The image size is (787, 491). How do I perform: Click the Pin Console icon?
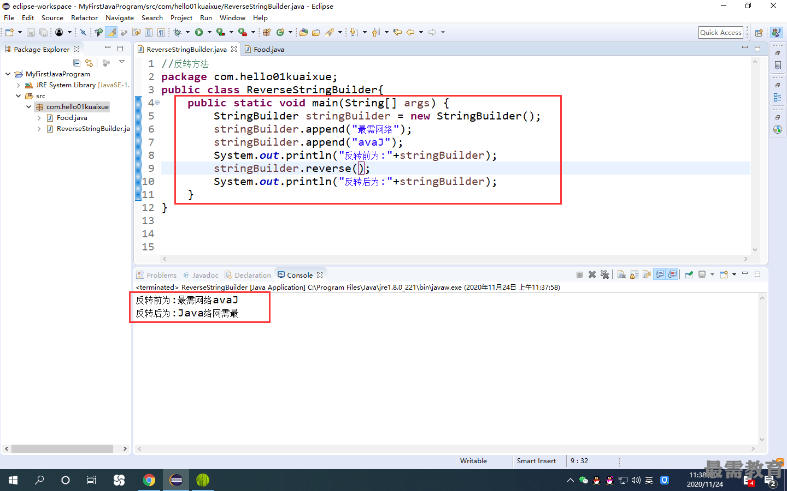tap(689, 274)
